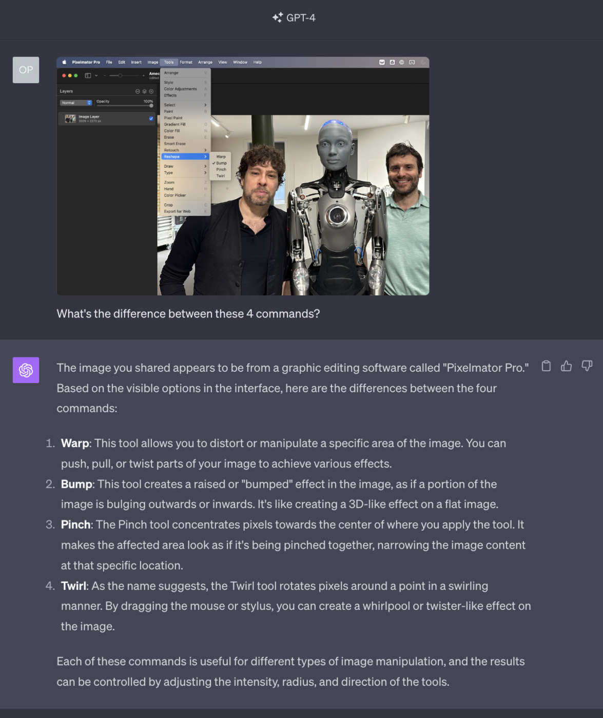
Task: Choose Warp from the Reshape submenu
Action: point(221,156)
